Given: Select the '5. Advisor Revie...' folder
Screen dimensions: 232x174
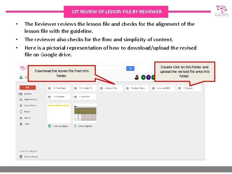Looking at the screenshot, I should pos(137,88).
